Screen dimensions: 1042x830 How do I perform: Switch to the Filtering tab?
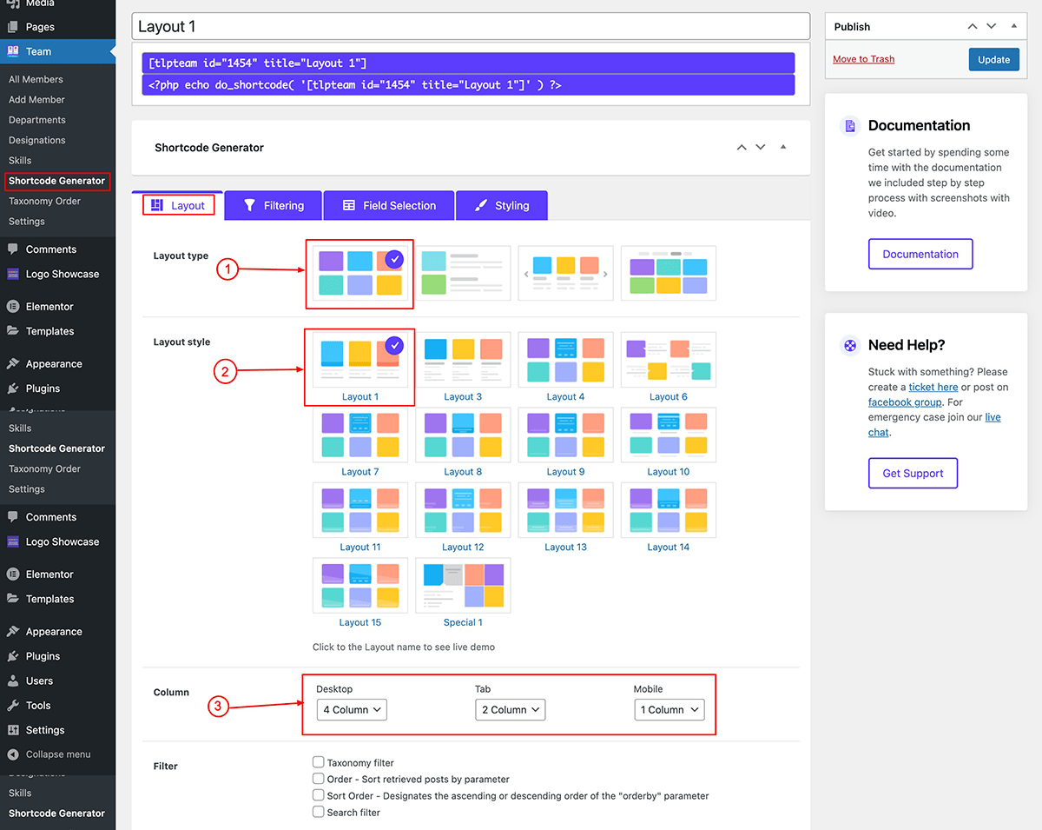pos(274,206)
